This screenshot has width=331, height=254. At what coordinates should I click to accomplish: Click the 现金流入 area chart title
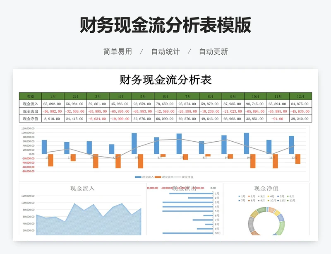[x=82, y=188]
